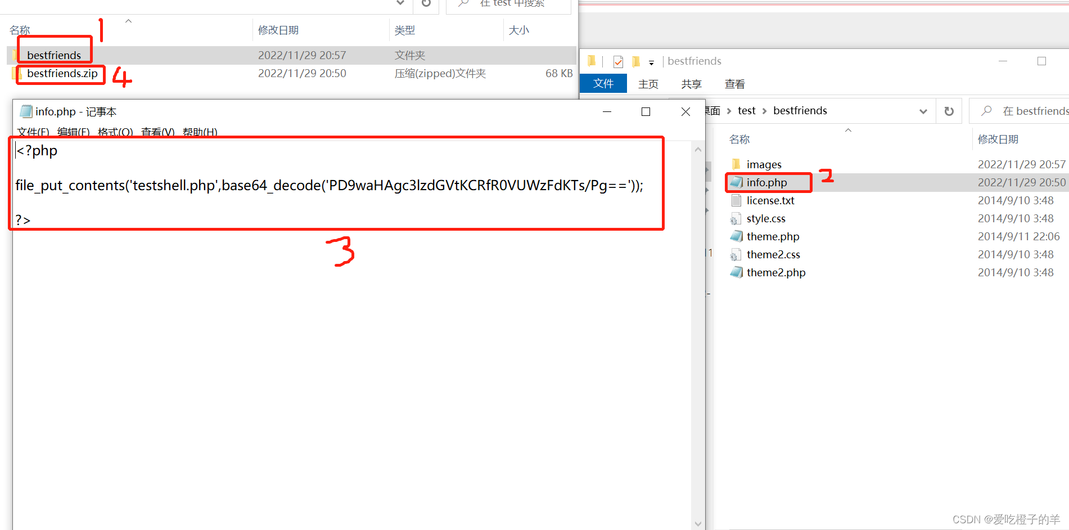Click the bestfriends.zip archive icon
Viewport: 1069px width, 530px height.
[x=17, y=74]
